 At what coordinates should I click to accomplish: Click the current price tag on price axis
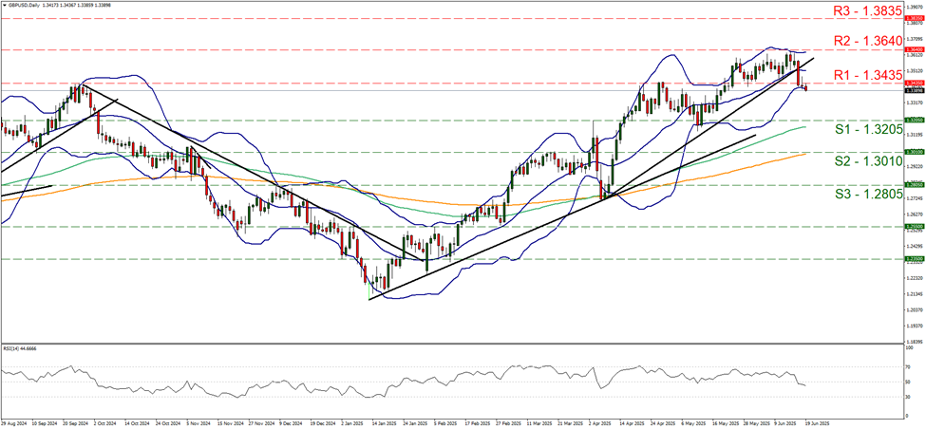(x=913, y=91)
